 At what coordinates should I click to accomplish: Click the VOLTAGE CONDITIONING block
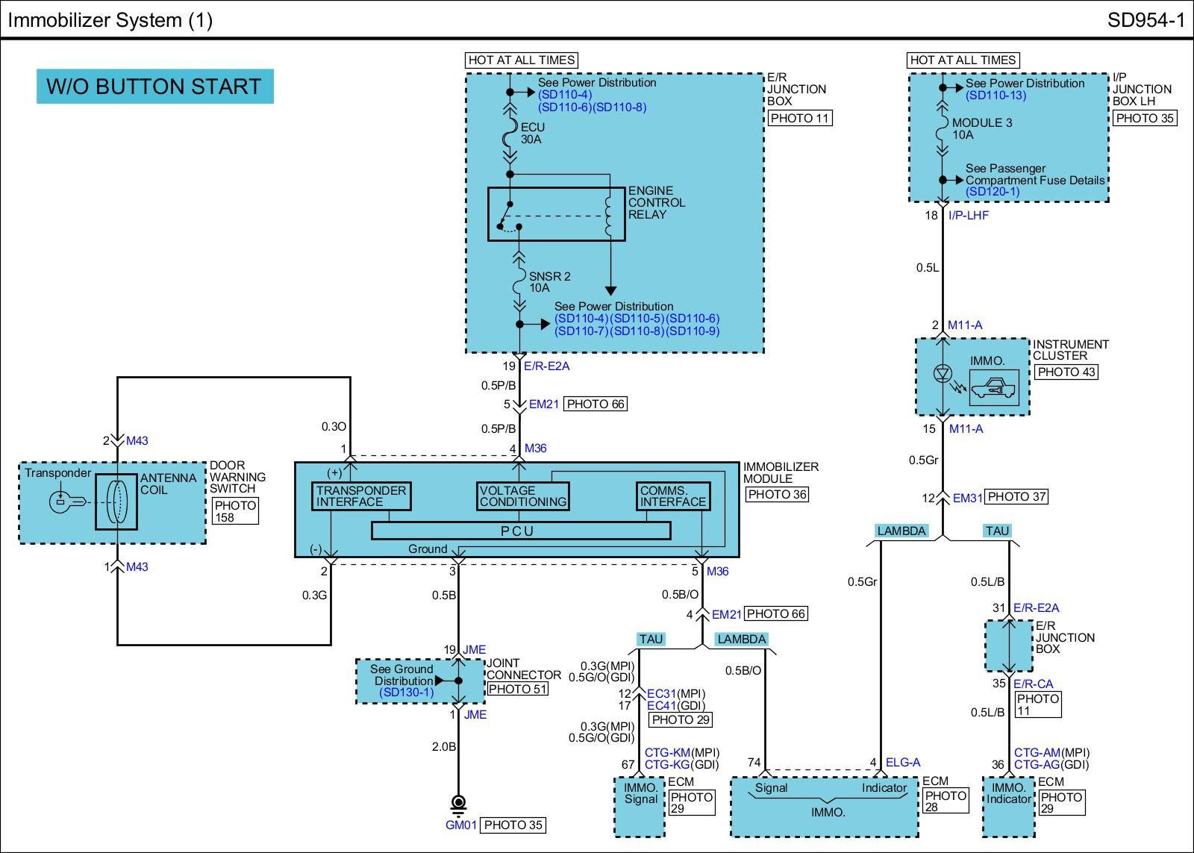(x=523, y=496)
